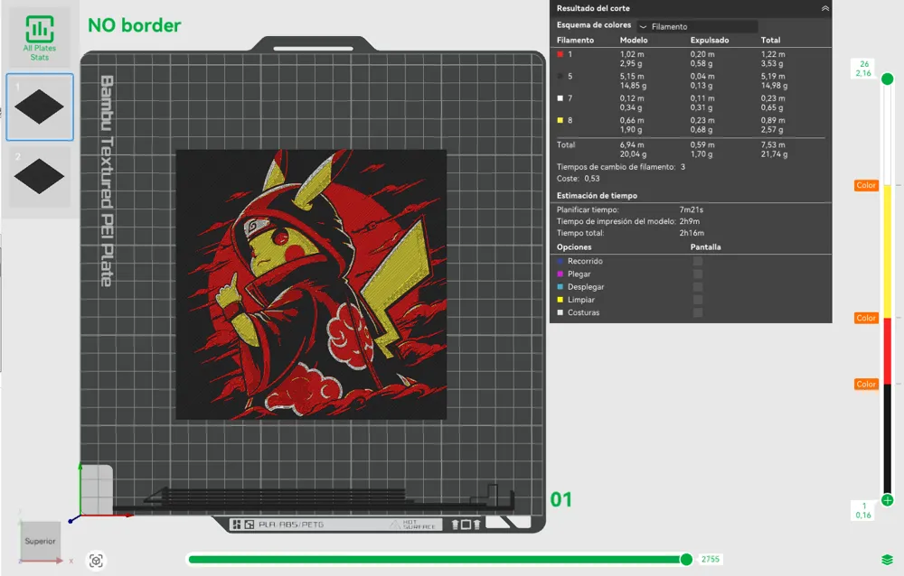This screenshot has width=904, height=576.
Task: Click the yellow color square for filament 8
Action: pyautogui.click(x=560, y=120)
